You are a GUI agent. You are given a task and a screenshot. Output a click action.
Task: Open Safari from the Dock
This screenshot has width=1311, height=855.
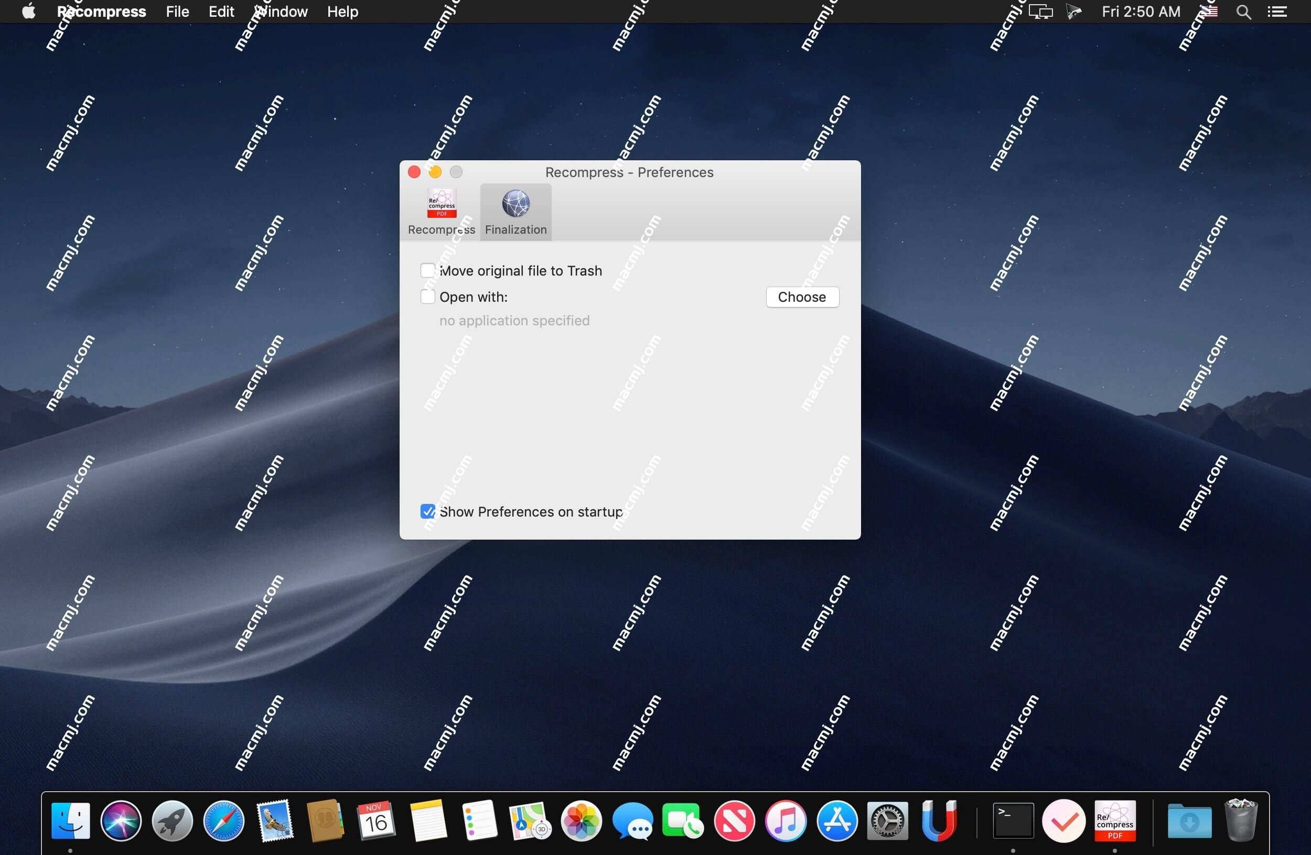click(223, 821)
